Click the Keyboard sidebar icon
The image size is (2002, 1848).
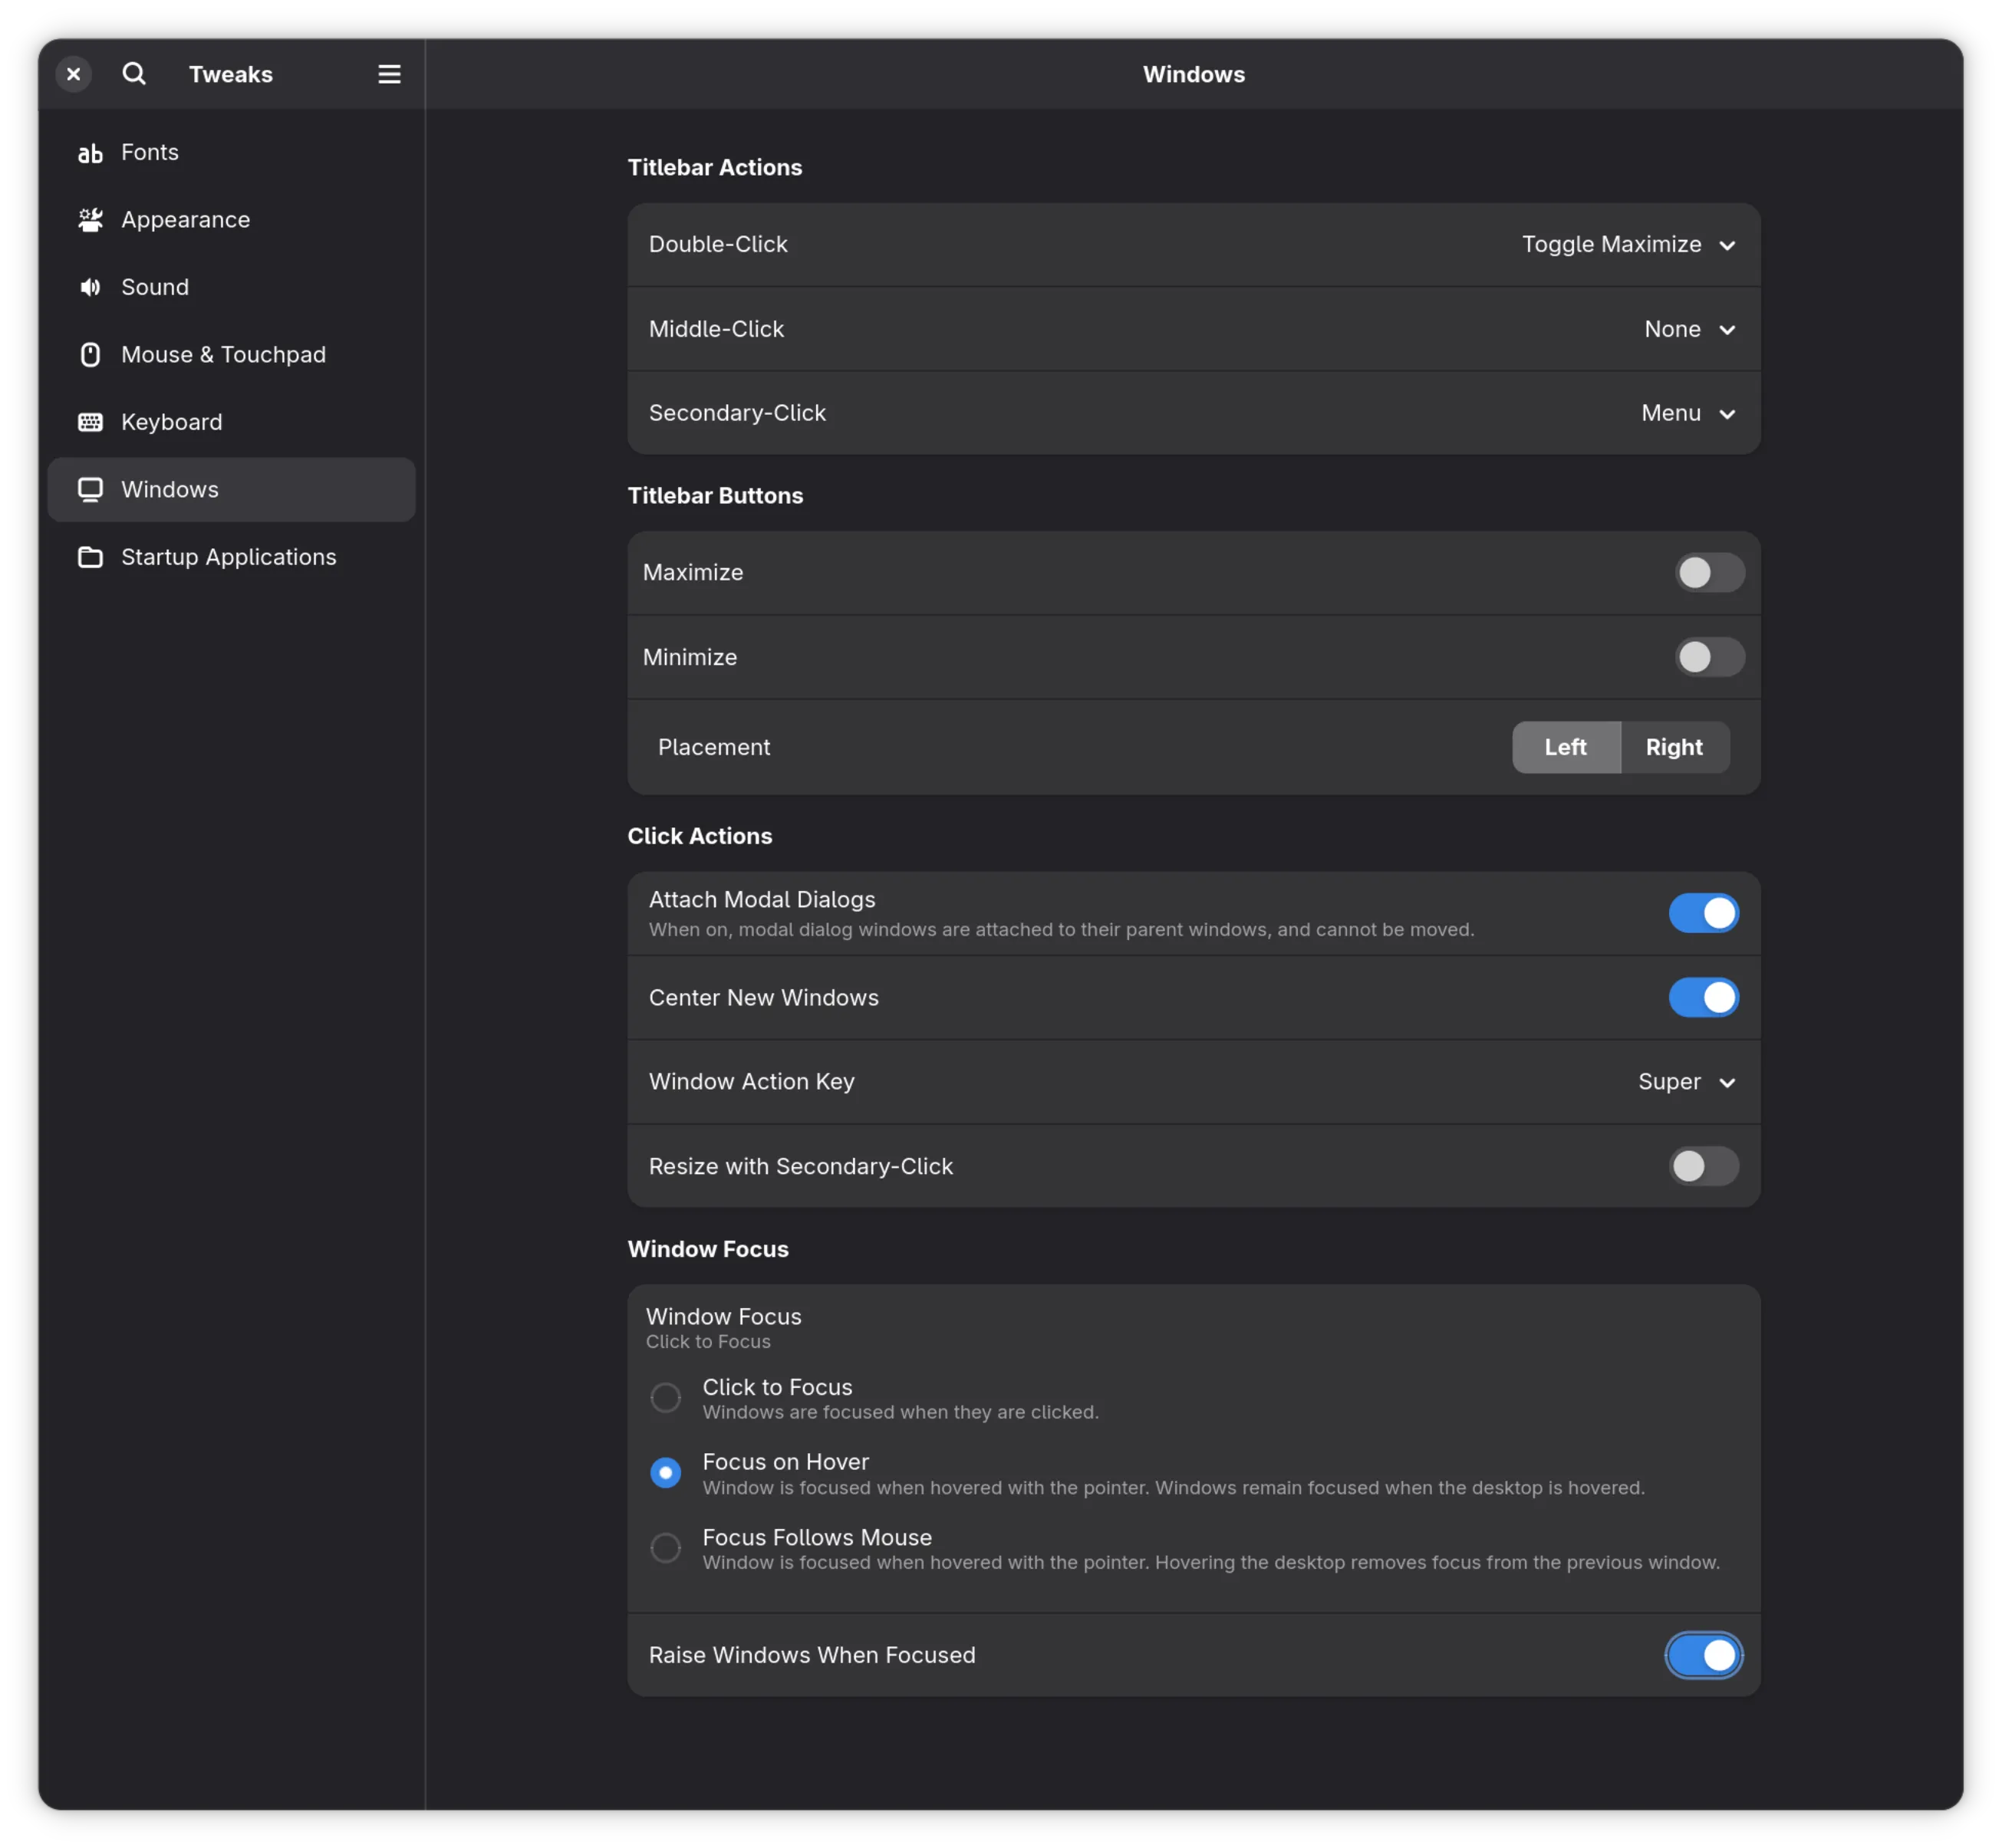90,422
